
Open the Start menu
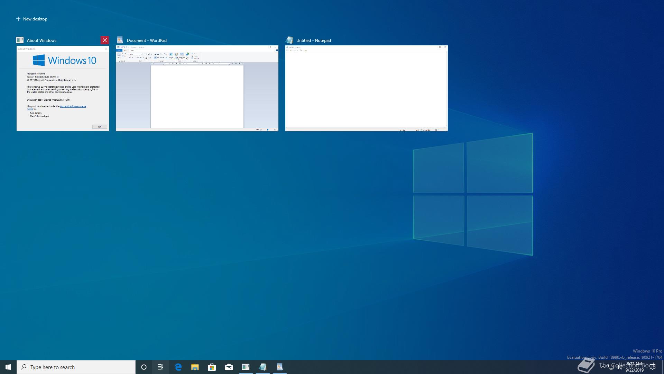[8, 367]
